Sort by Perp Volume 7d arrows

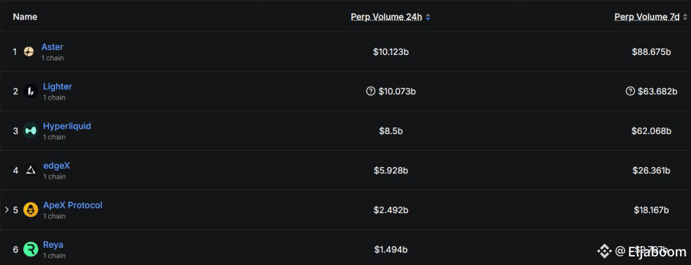point(685,17)
